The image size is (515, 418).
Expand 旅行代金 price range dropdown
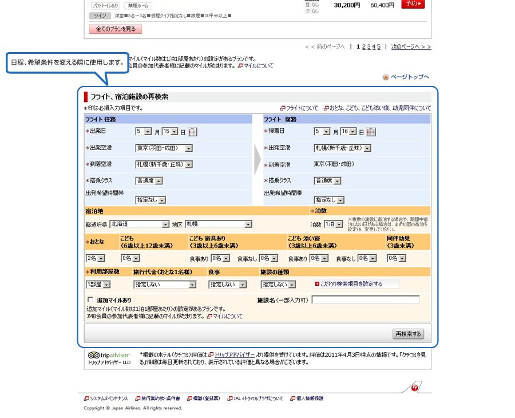click(x=165, y=285)
